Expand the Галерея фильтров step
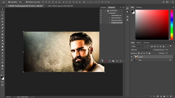 point(110,23)
